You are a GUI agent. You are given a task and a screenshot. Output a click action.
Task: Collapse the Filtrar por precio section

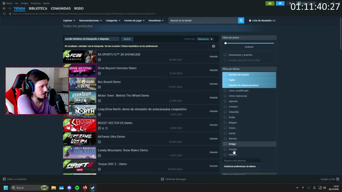[249, 38]
